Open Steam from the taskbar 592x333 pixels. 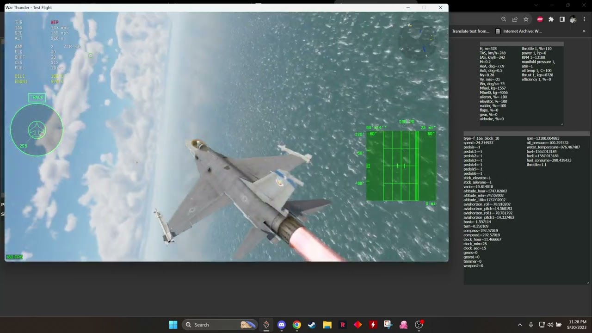312,325
